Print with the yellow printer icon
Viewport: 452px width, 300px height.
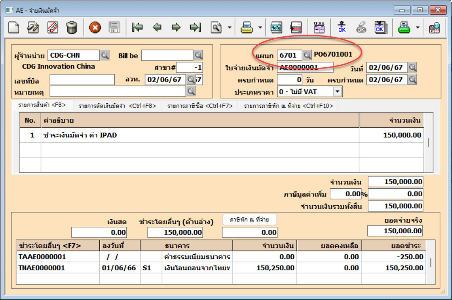[247, 28]
